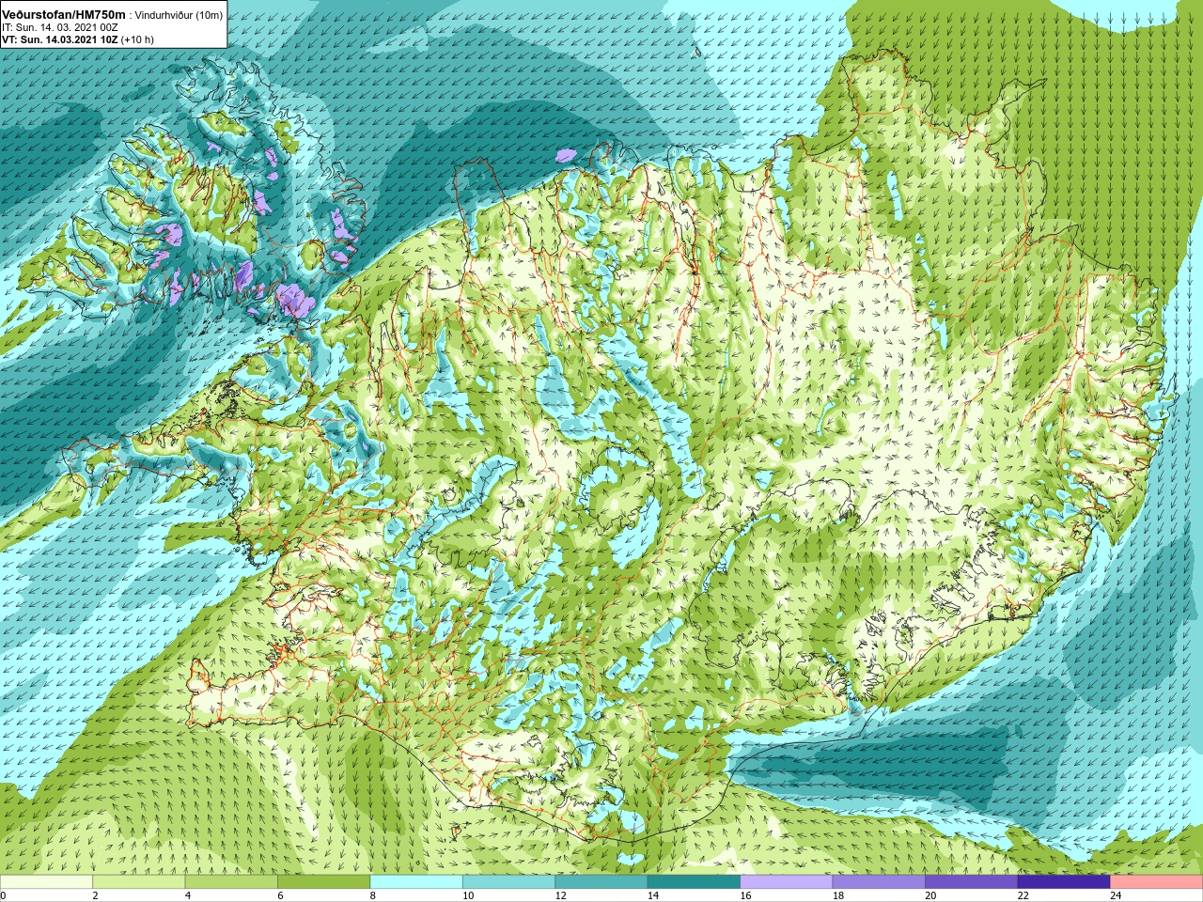This screenshot has height=902, width=1203.
Task: Click the 8–10 light cyan legend swatch
Action: [416, 882]
